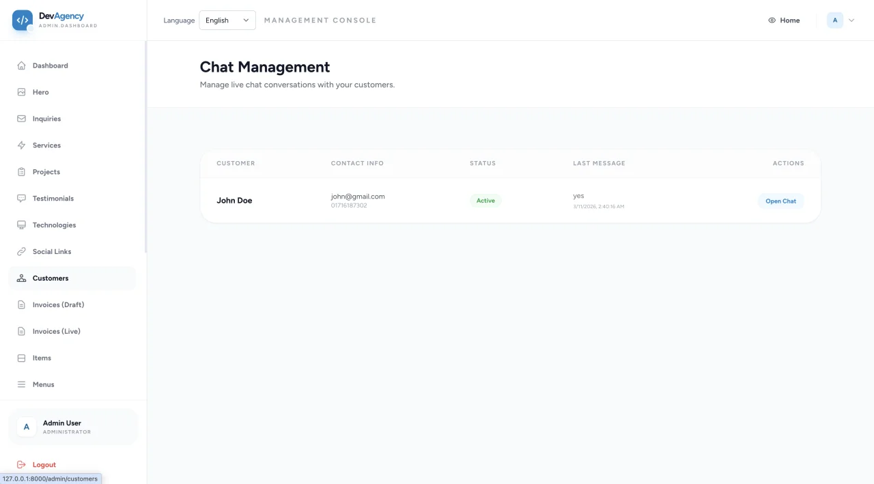Click the Home link in header
This screenshot has width=874, height=484.
click(784, 20)
